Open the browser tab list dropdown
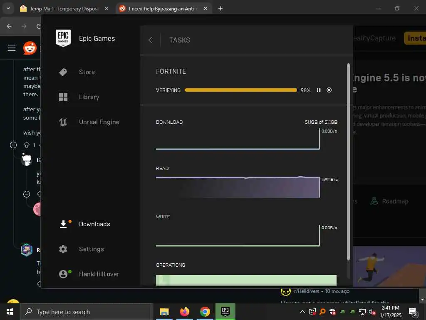This screenshot has height=320, width=426. coord(8,8)
